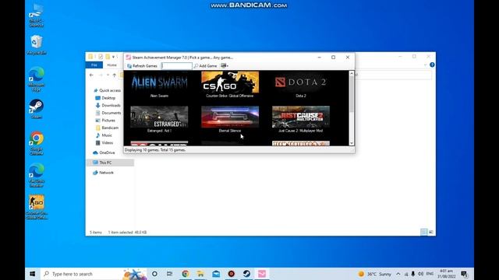Switch File Explorer to large icons view
This screenshot has width=499, height=280.
point(431,232)
